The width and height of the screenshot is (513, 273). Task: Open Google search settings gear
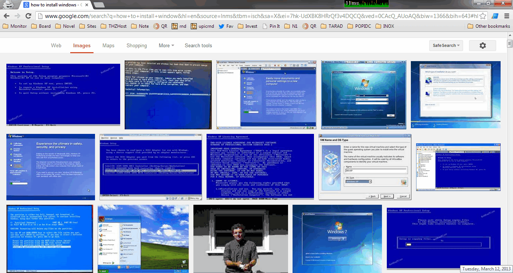tap(483, 45)
